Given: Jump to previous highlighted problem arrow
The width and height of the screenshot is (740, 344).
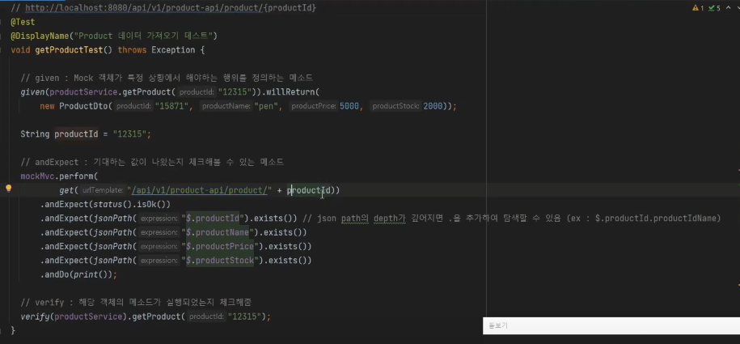Looking at the screenshot, I should pos(727,8).
